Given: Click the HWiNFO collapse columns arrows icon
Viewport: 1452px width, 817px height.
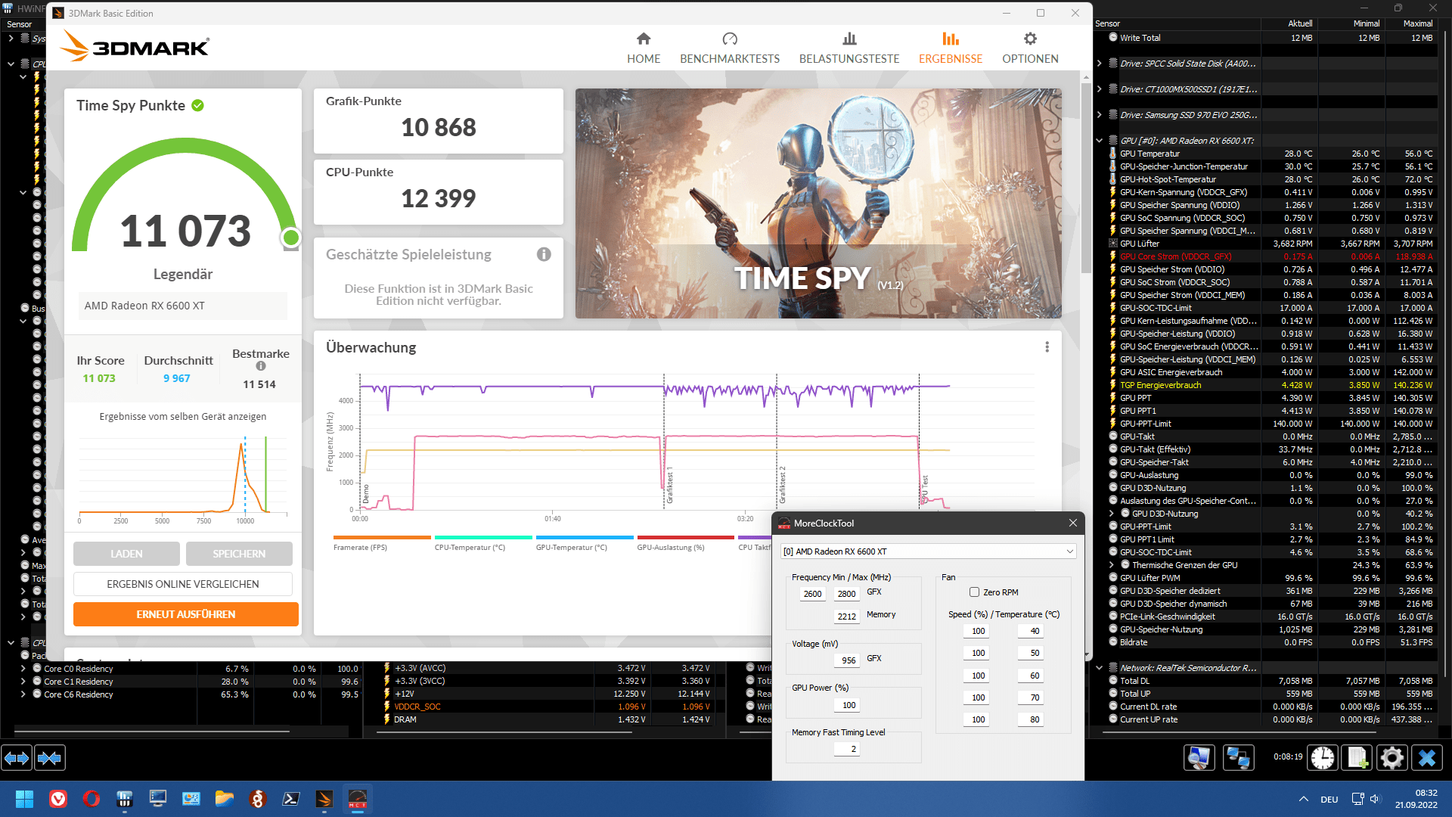Looking at the screenshot, I should pos(50,757).
